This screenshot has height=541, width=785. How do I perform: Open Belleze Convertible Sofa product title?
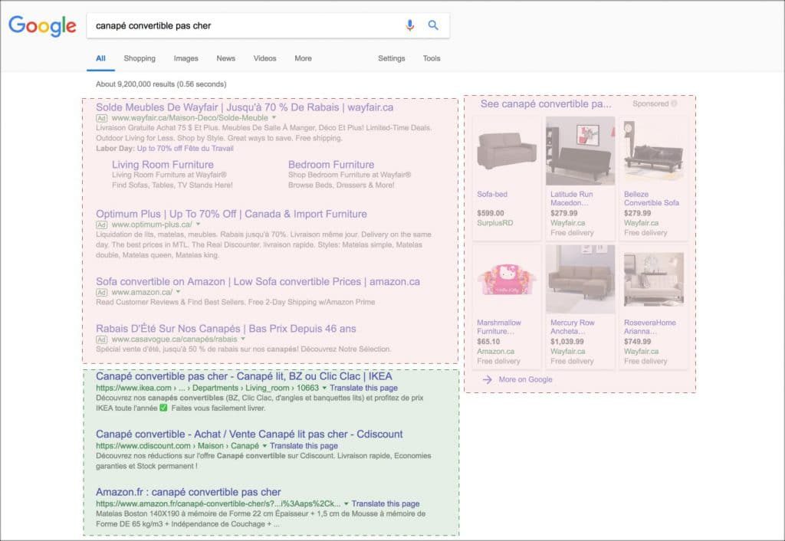point(652,198)
